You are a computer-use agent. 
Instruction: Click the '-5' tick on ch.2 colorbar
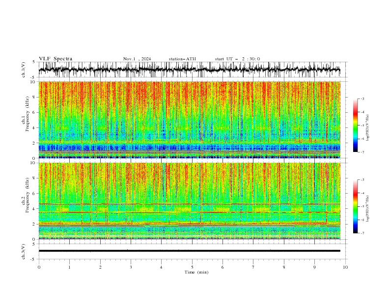click(x=362, y=206)
